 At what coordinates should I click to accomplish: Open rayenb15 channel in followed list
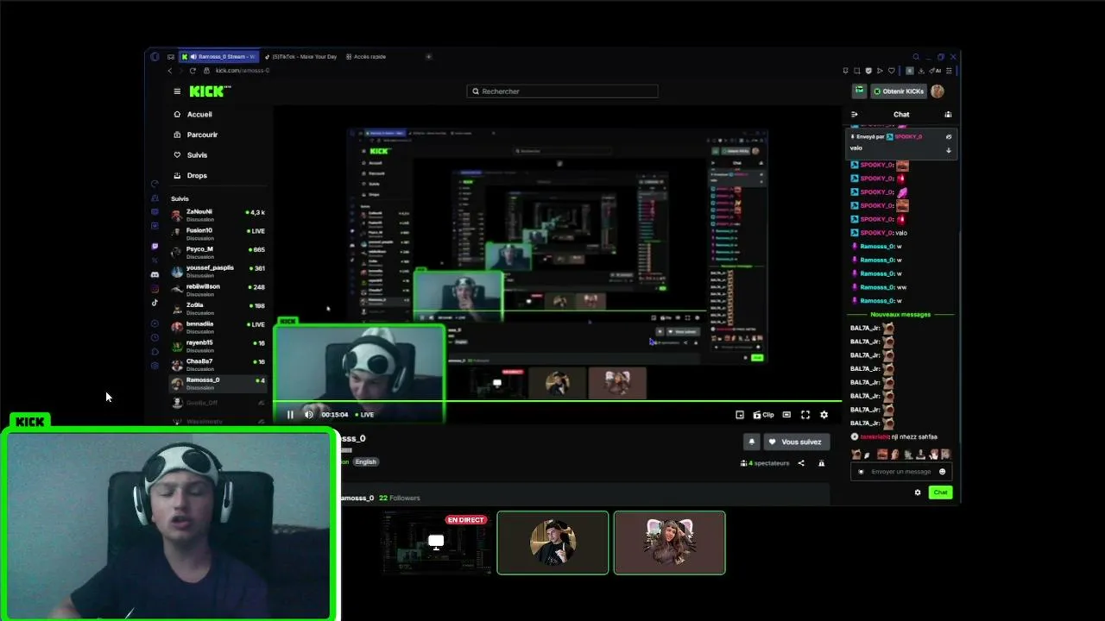pos(218,346)
